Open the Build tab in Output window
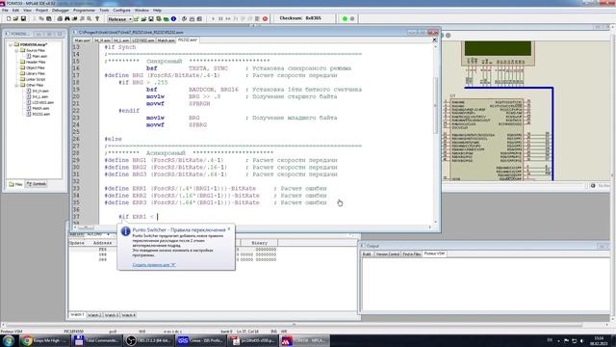Screen dimensions: 616x347 tap(367, 254)
